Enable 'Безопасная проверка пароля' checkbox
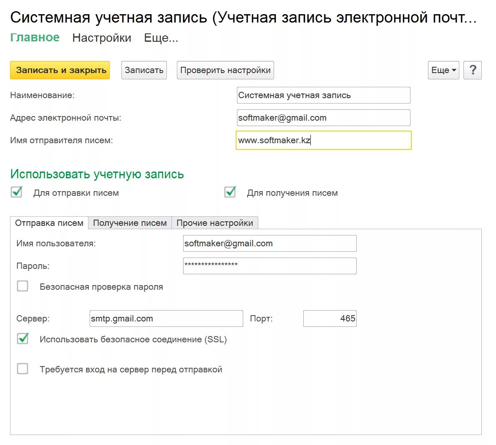 pyautogui.click(x=23, y=286)
